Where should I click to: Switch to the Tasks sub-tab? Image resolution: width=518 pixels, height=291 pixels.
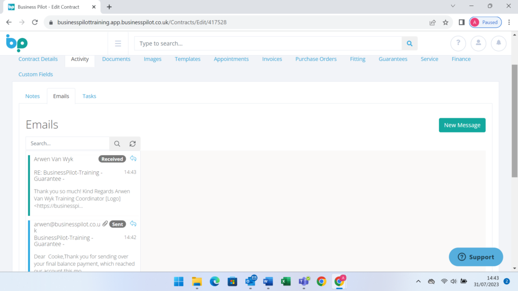89,96
